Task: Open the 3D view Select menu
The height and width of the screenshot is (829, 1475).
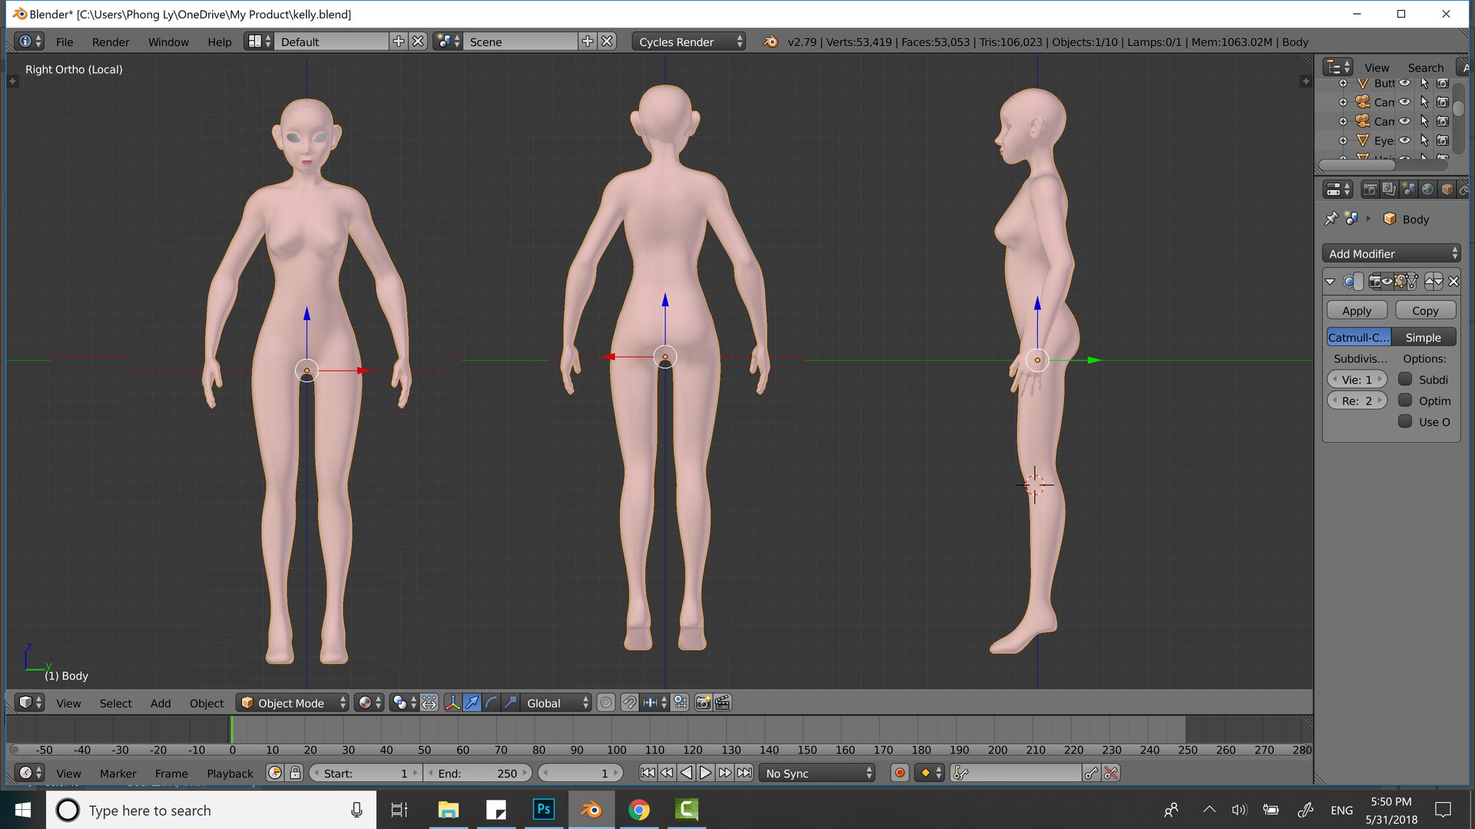Action: 115,703
